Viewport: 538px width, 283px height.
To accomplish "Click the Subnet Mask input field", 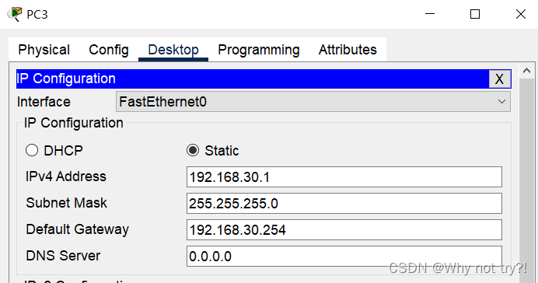I will 344,203.
